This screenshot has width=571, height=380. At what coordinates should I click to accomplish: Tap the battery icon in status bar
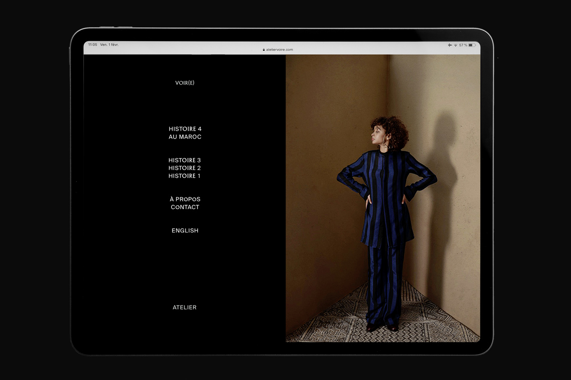pos(472,45)
